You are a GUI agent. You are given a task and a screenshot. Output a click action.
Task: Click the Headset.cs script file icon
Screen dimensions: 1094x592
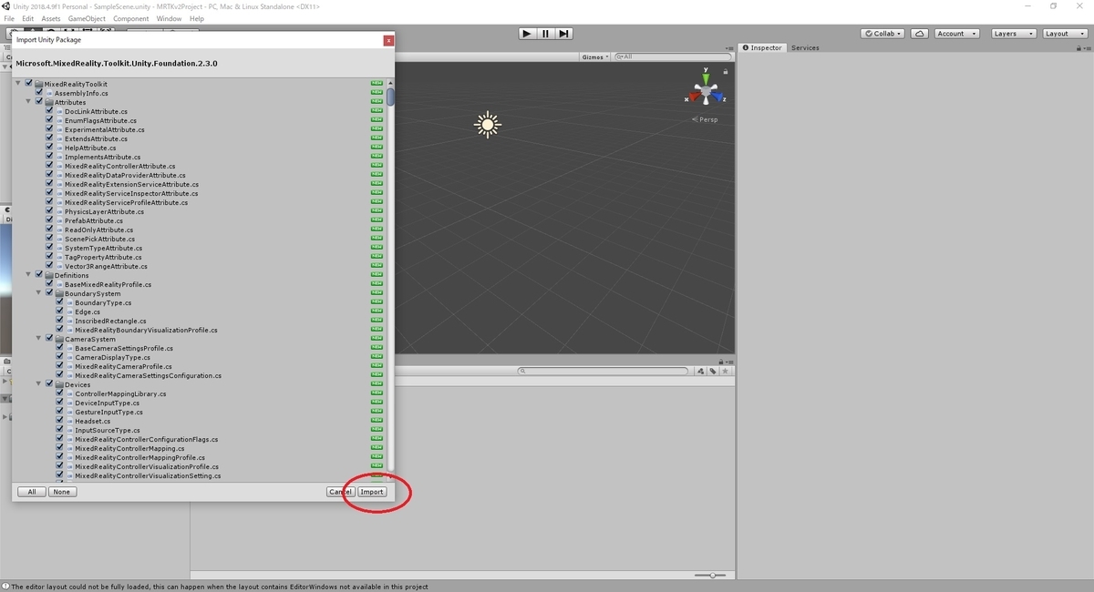point(70,421)
